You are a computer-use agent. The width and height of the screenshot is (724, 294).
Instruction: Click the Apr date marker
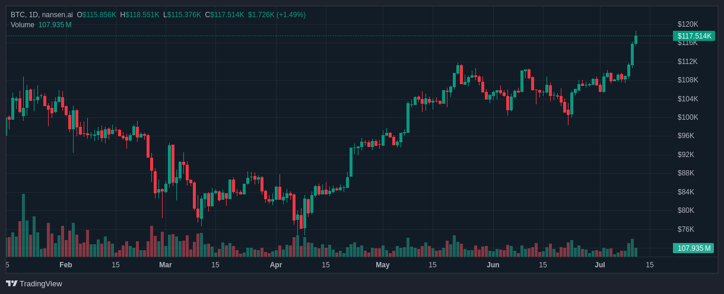276,265
